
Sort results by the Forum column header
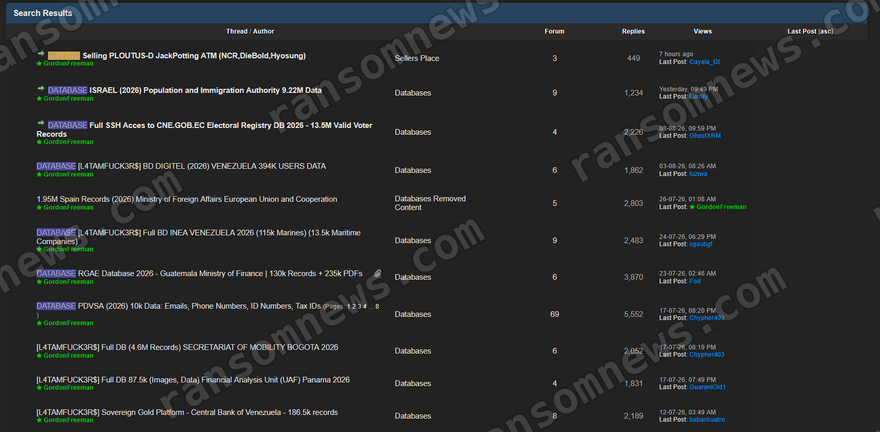pos(554,31)
